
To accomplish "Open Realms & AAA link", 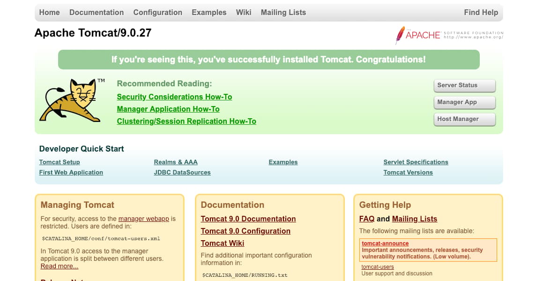I will click(176, 162).
